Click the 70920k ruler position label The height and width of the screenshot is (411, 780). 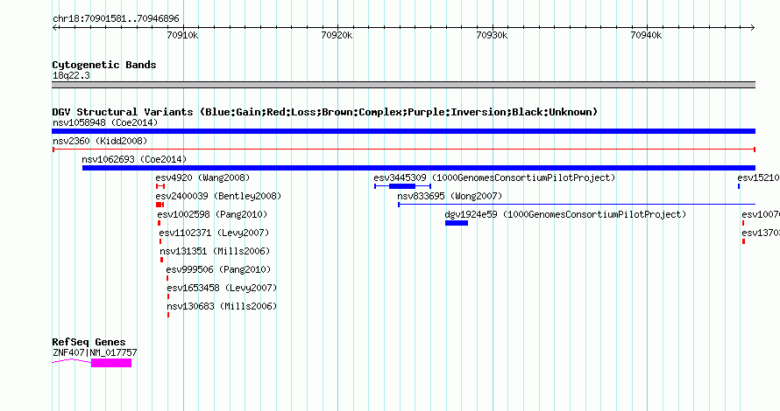point(337,35)
